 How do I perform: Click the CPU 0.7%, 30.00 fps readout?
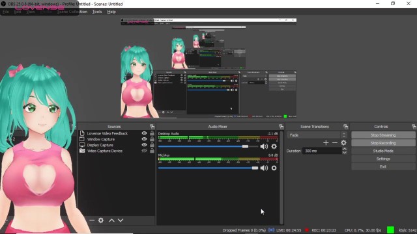click(363, 230)
